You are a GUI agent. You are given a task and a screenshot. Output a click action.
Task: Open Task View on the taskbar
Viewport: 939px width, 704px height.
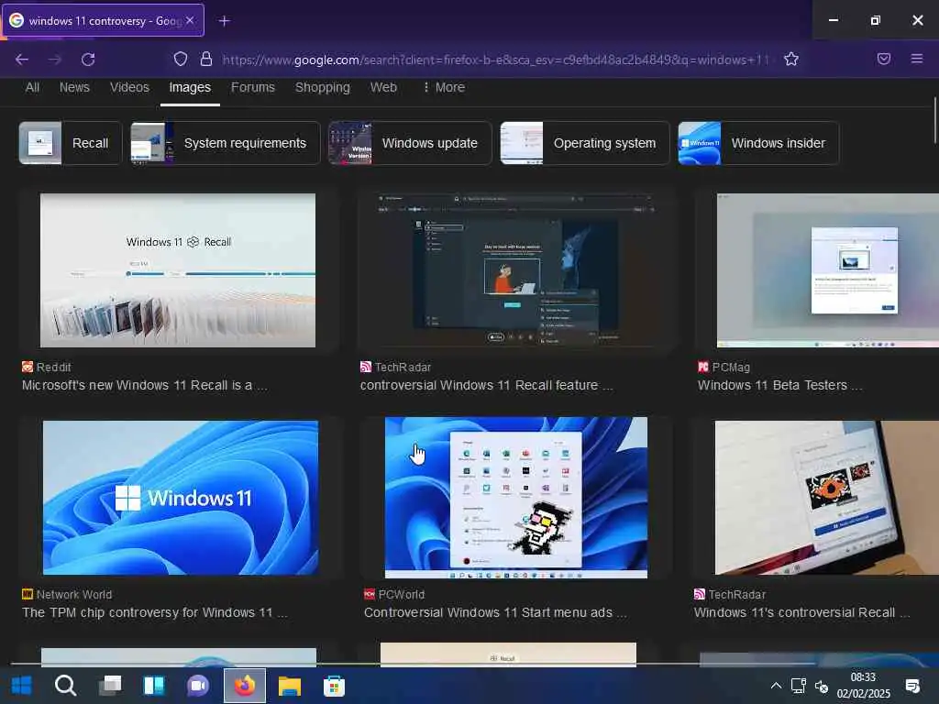tap(110, 686)
